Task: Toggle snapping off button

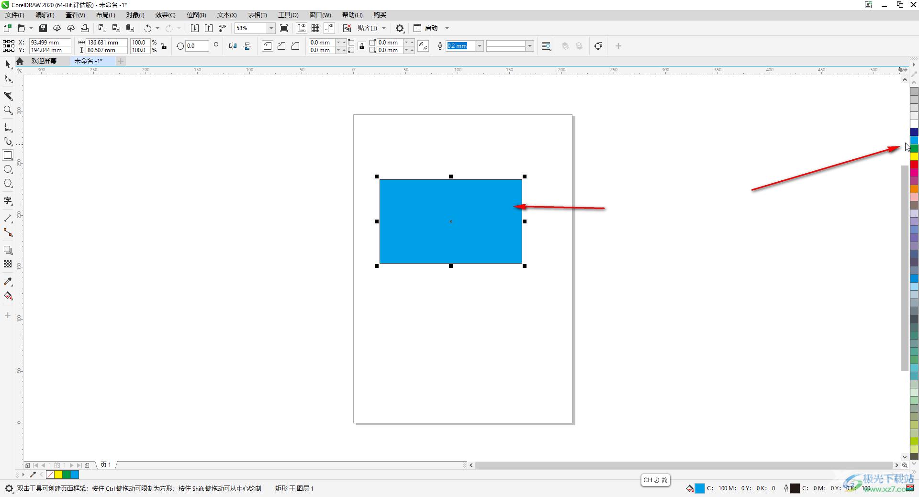Action: click(x=347, y=28)
